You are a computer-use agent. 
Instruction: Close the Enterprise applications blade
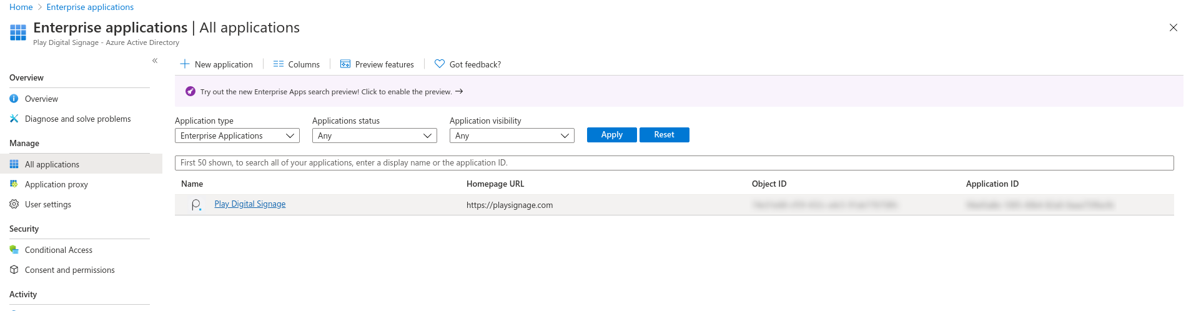coord(1174,27)
